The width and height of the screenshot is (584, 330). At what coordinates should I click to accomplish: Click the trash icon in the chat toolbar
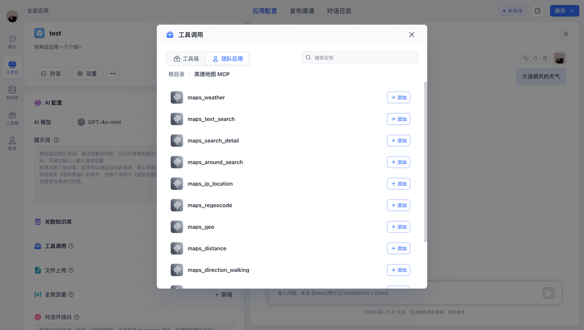click(544, 58)
